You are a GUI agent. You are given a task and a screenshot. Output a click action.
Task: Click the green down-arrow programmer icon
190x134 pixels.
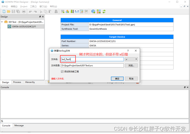tap(72, 11)
